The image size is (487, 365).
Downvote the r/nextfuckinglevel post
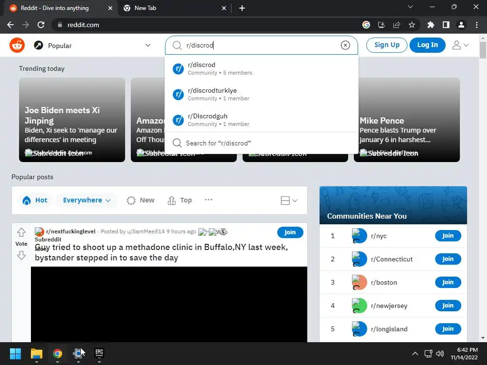(21, 255)
